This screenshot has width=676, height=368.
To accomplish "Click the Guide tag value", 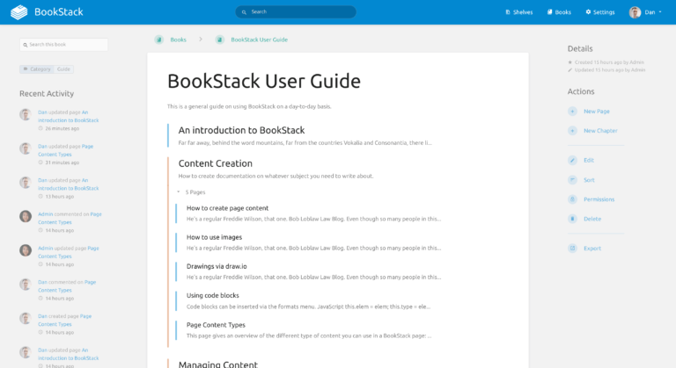I will [x=63, y=69].
